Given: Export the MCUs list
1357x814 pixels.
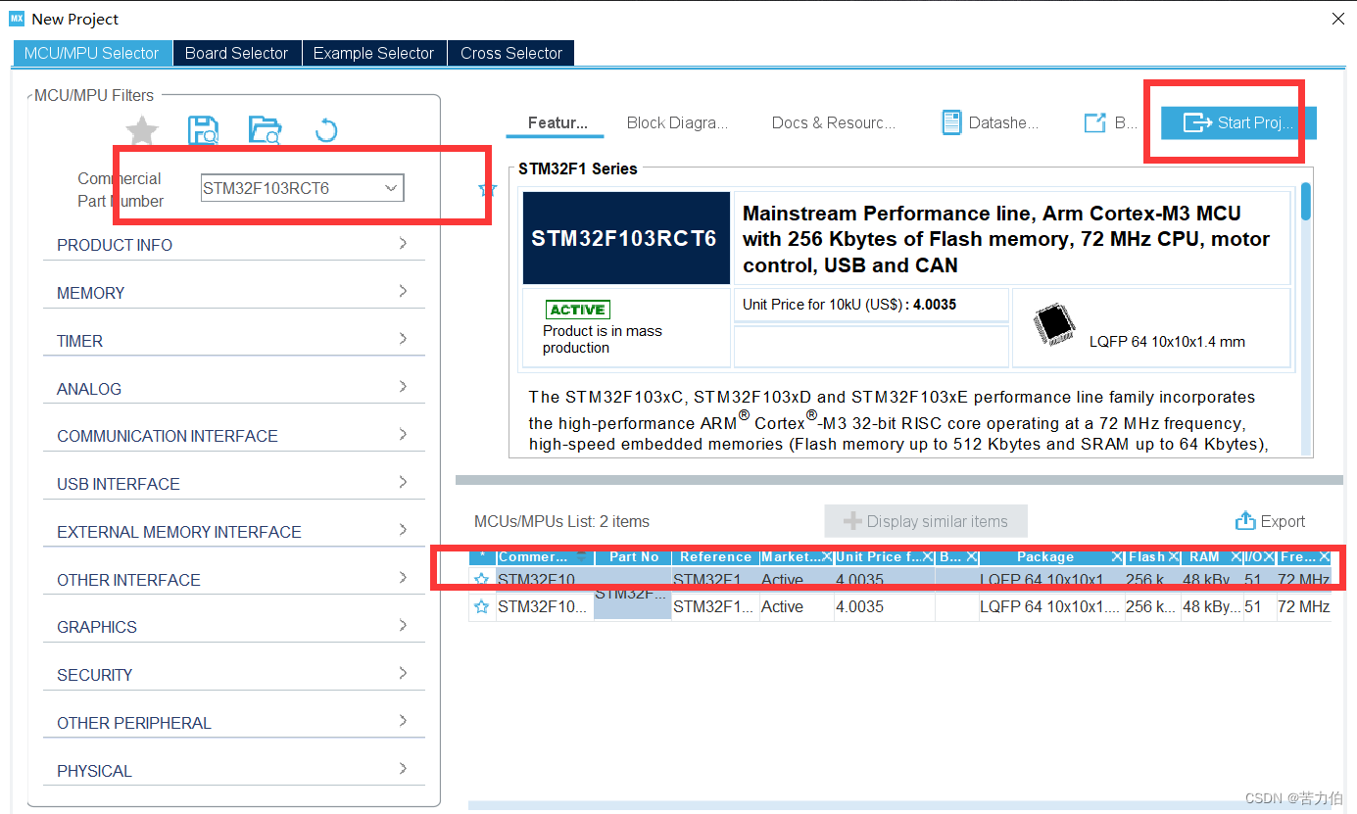Looking at the screenshot, I should (1271, 521).
